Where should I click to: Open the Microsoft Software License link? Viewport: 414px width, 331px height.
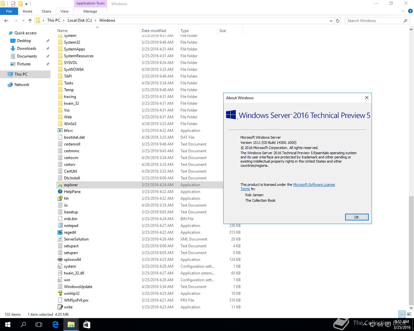click(x=314, y=185)
